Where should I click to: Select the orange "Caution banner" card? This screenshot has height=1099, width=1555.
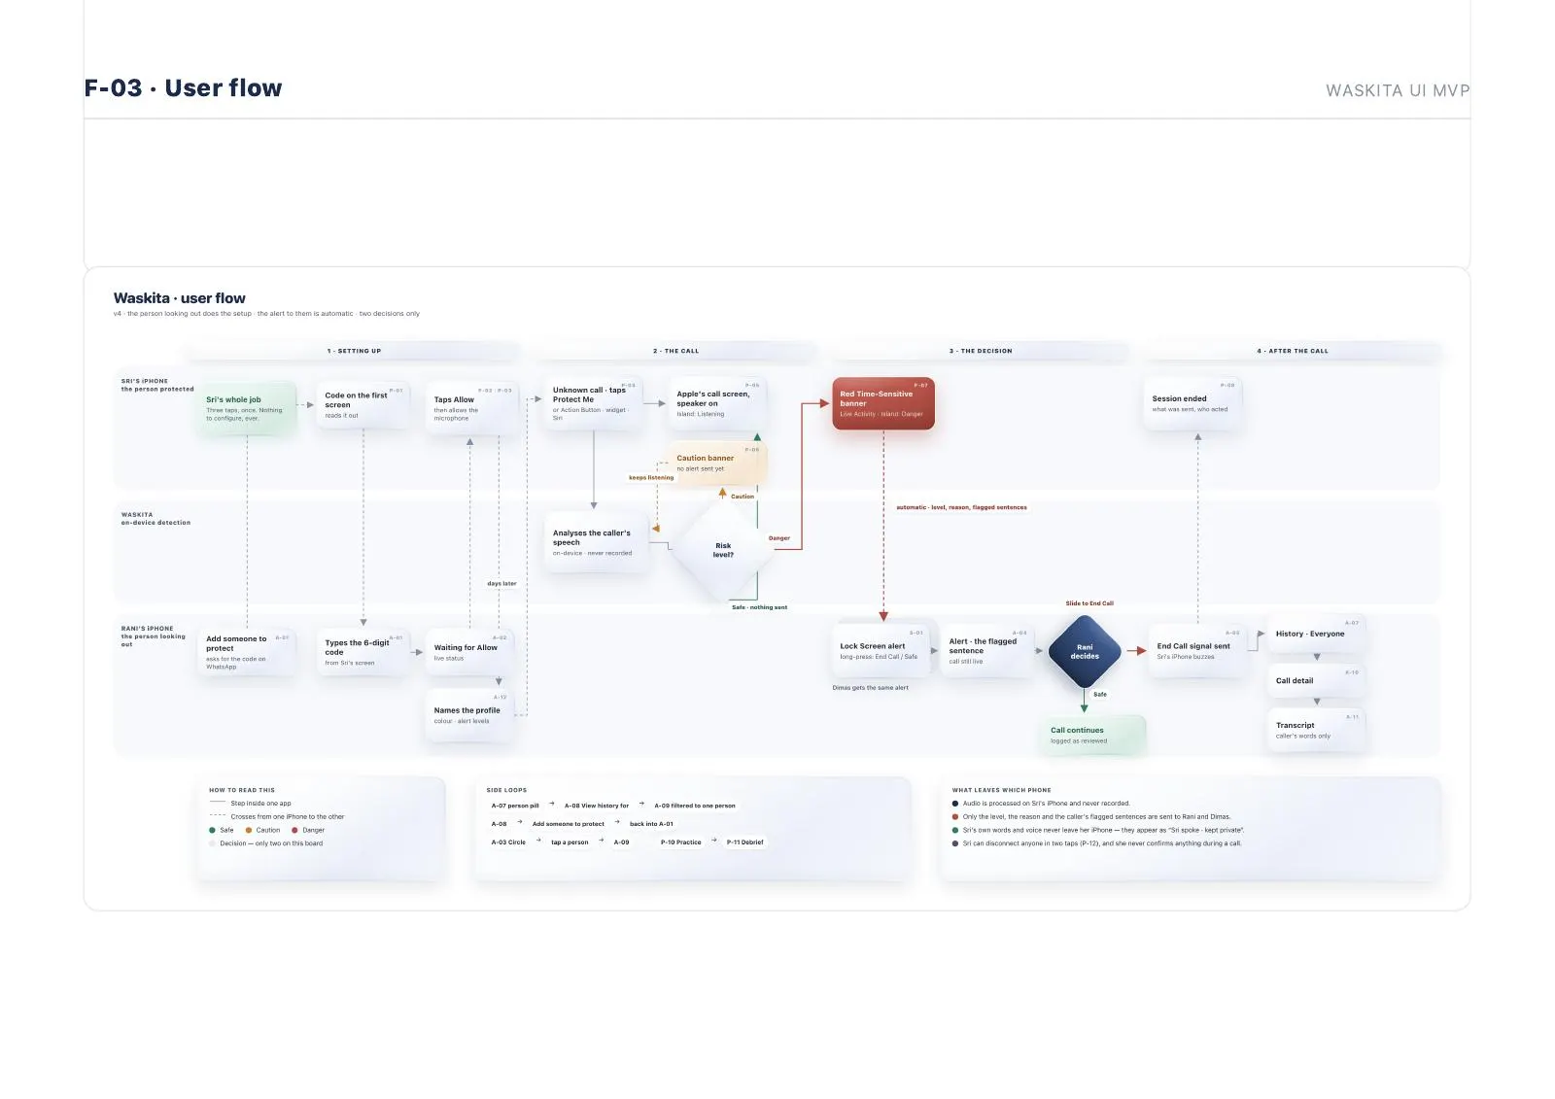(717, 463)
